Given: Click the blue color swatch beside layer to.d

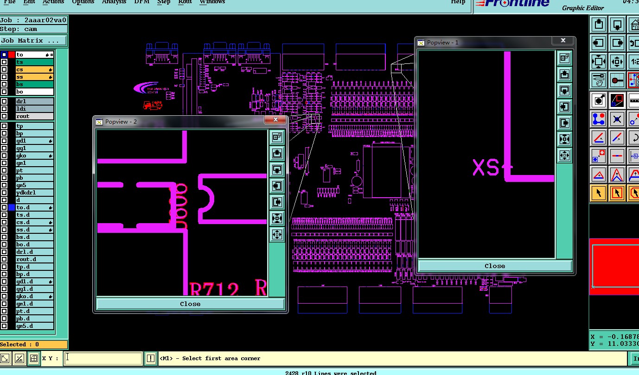Looking at the screenshot, I should coord(12,207).
